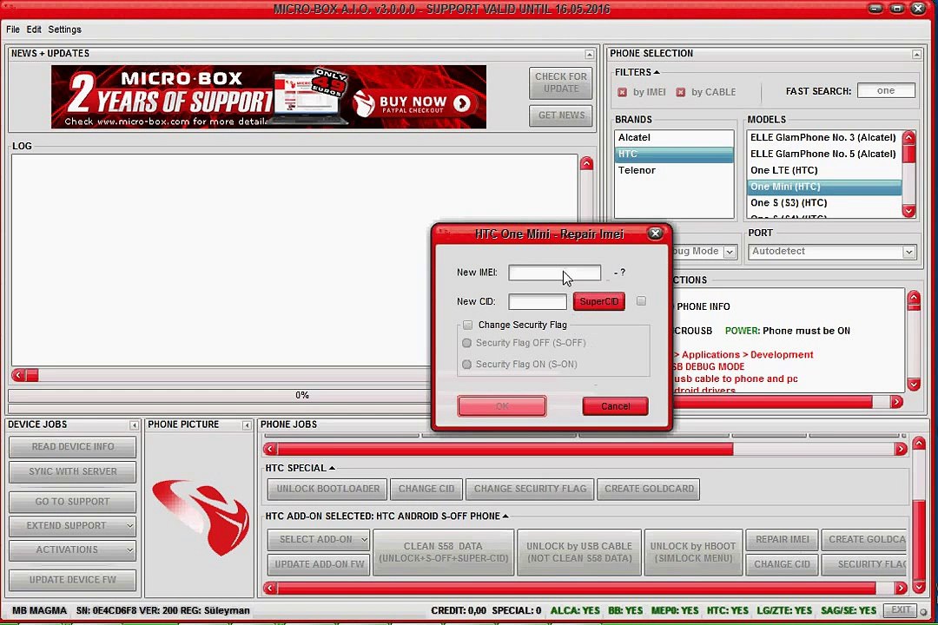Collapse the News + Updates panel
The width and height of the screenshot is (938, 625).
tap(589, 55)
